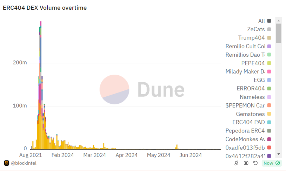Click the refresh query icon
Image resolution: width=286 pixels, height=172 pixels.
[255, 163]
